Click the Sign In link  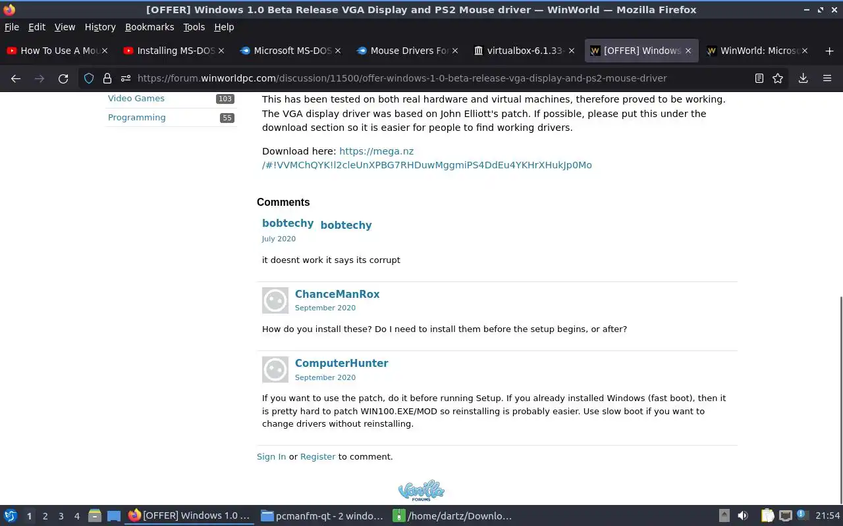tap(271, 457)
